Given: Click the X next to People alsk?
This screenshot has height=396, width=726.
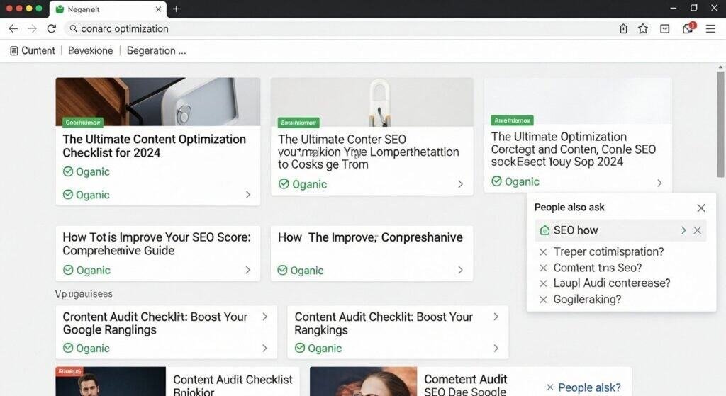Looking at the screenshot, I should coord(549,387).
